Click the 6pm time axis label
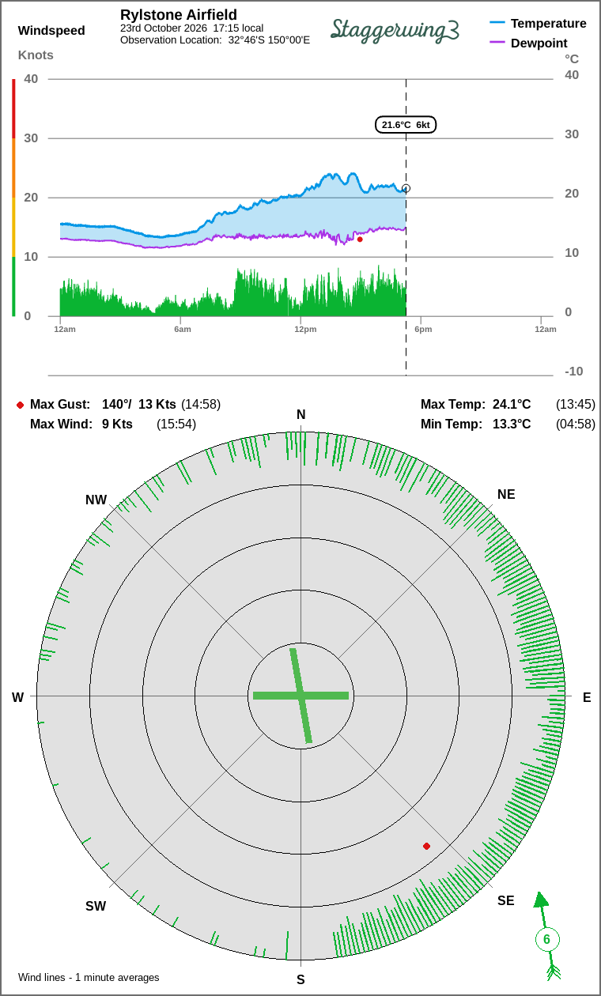The height and width of the screenshot is (996, 601). (423, 329)
